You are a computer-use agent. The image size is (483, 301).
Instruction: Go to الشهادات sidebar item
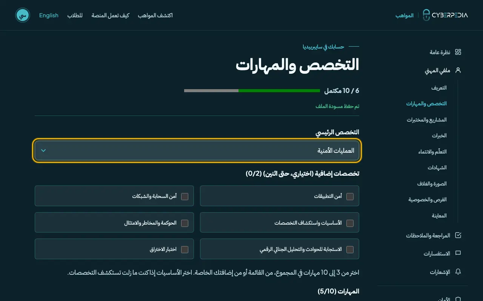tap(437, 167)
